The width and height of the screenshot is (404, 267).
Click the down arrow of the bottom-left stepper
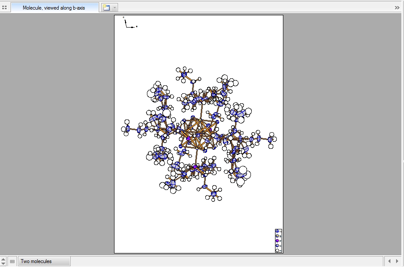[x=4, y=263]
